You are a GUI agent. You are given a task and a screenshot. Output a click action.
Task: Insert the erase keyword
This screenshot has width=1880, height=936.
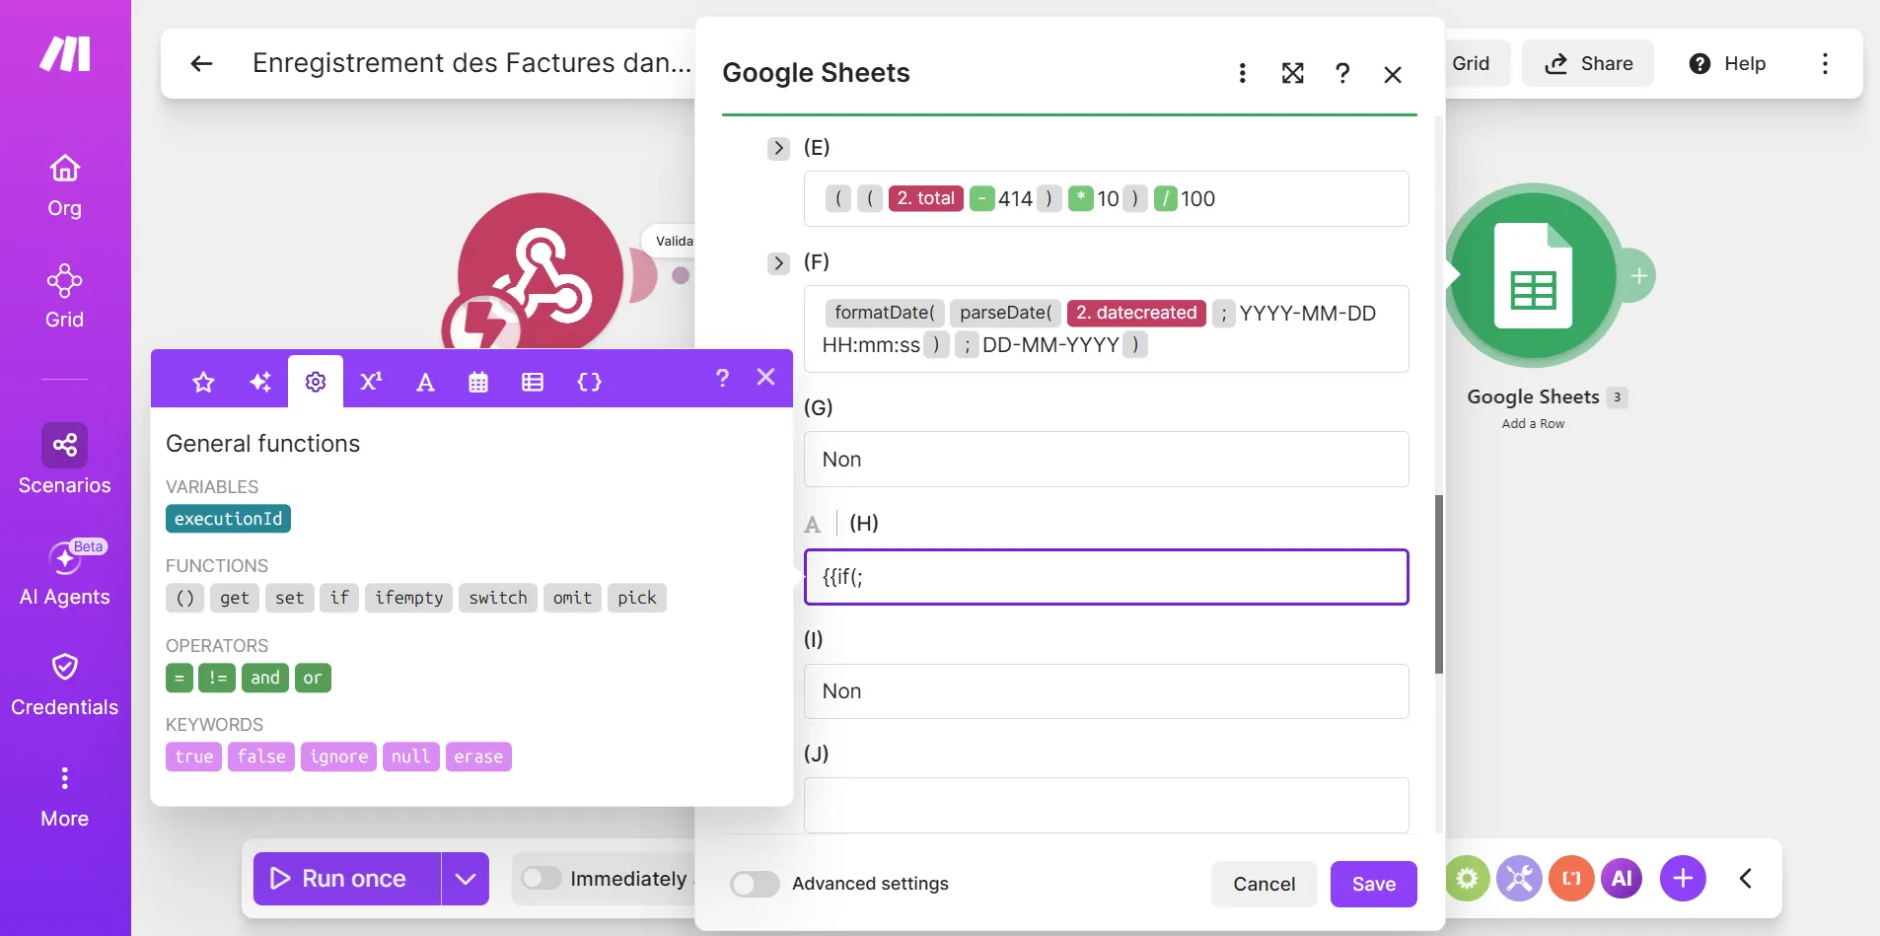(478, 756)
